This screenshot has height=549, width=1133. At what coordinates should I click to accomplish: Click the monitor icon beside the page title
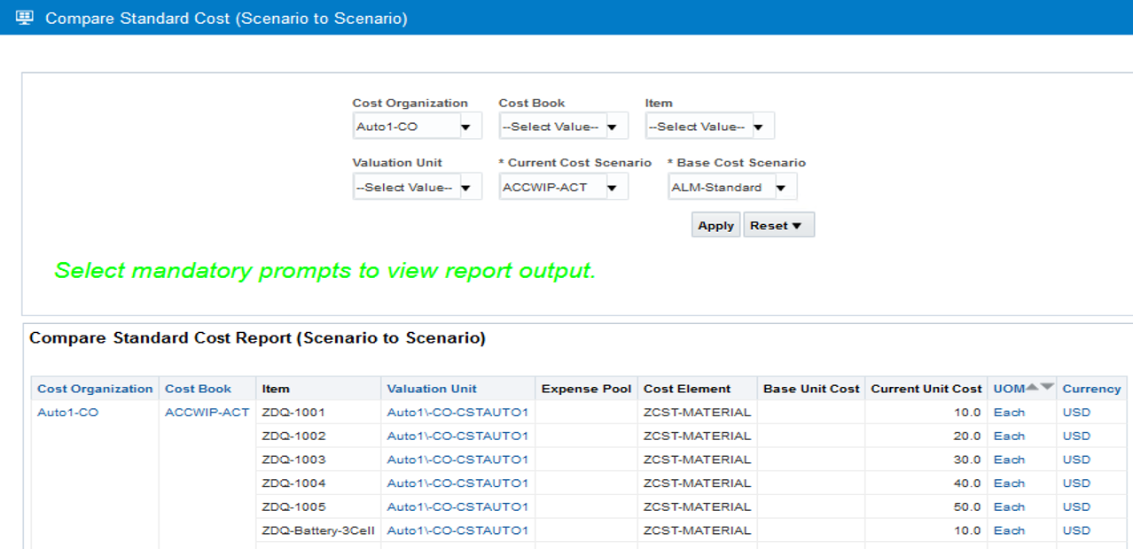[x=25, y=18]
